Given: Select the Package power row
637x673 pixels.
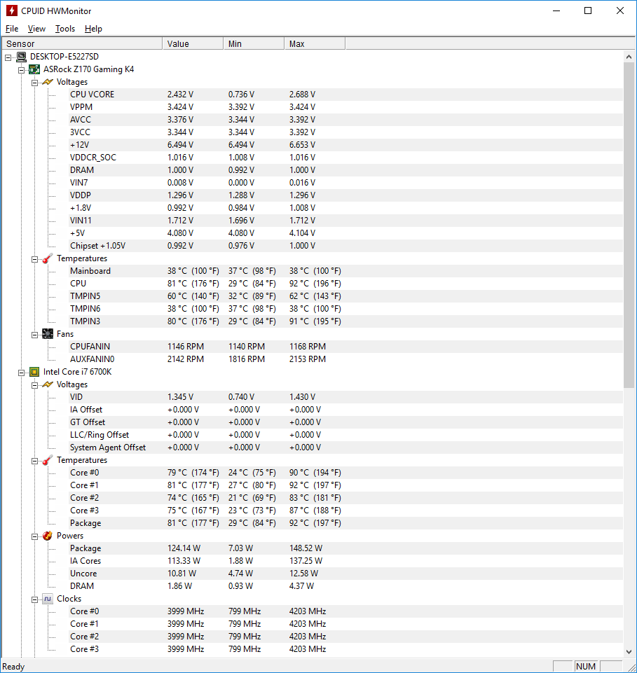Looking at the screenshot, I should click(x=345, y=548).
